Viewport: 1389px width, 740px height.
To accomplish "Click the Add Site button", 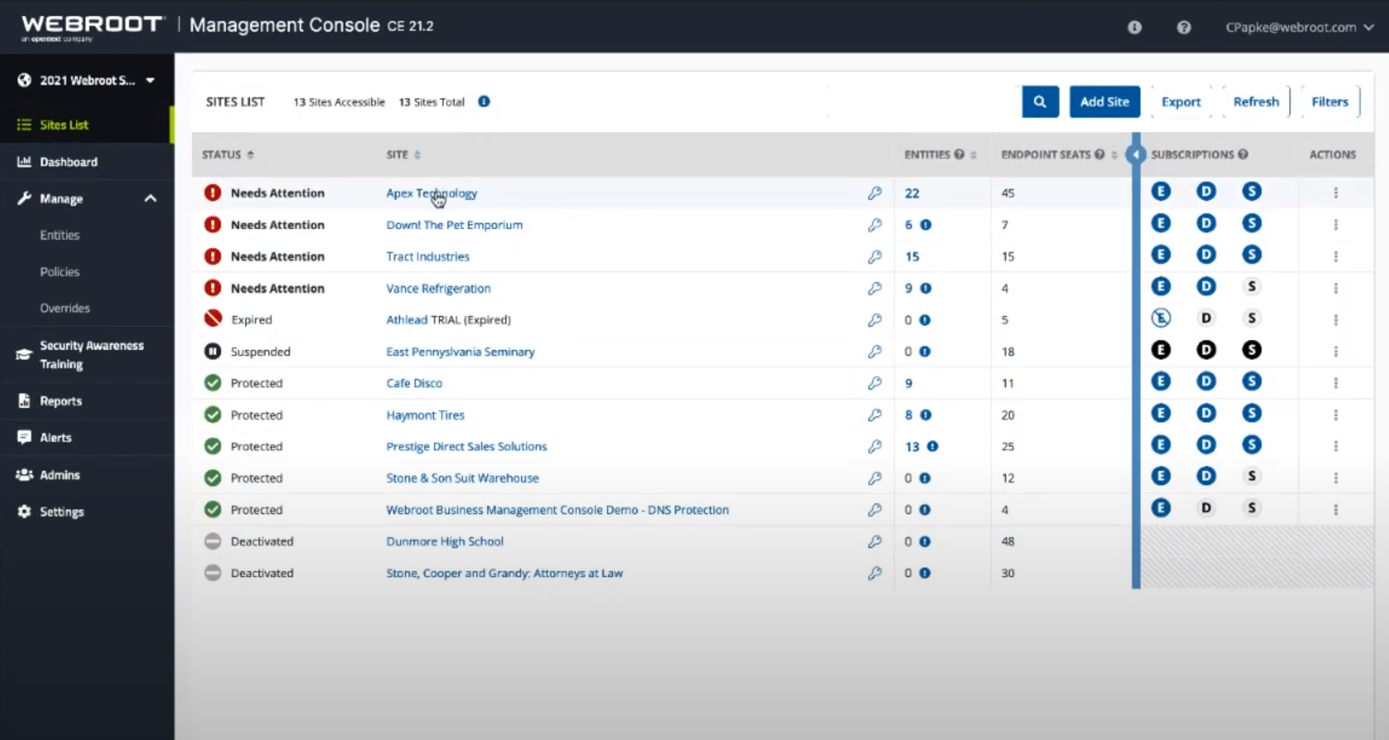I will tap(1104, 102).
